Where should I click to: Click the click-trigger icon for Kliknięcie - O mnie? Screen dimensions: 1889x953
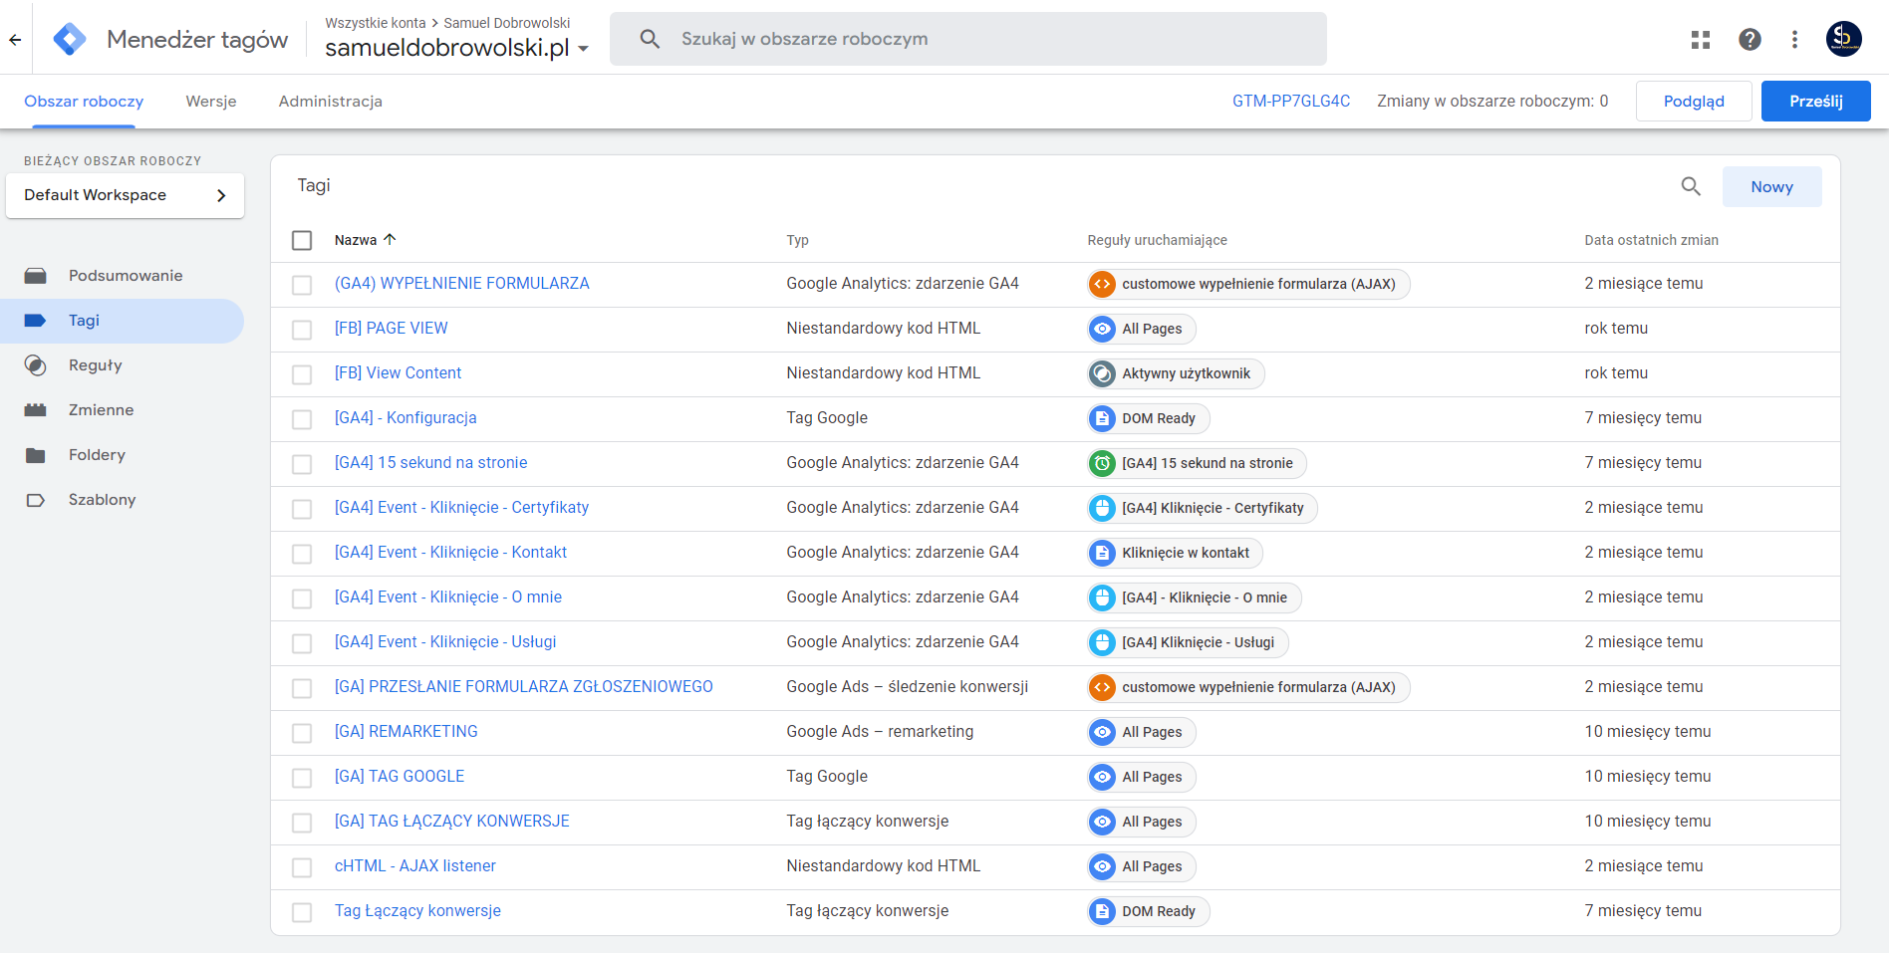(1102, 597)
